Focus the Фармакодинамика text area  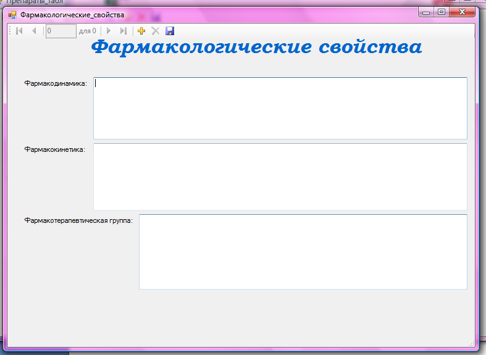coord(280,108)
